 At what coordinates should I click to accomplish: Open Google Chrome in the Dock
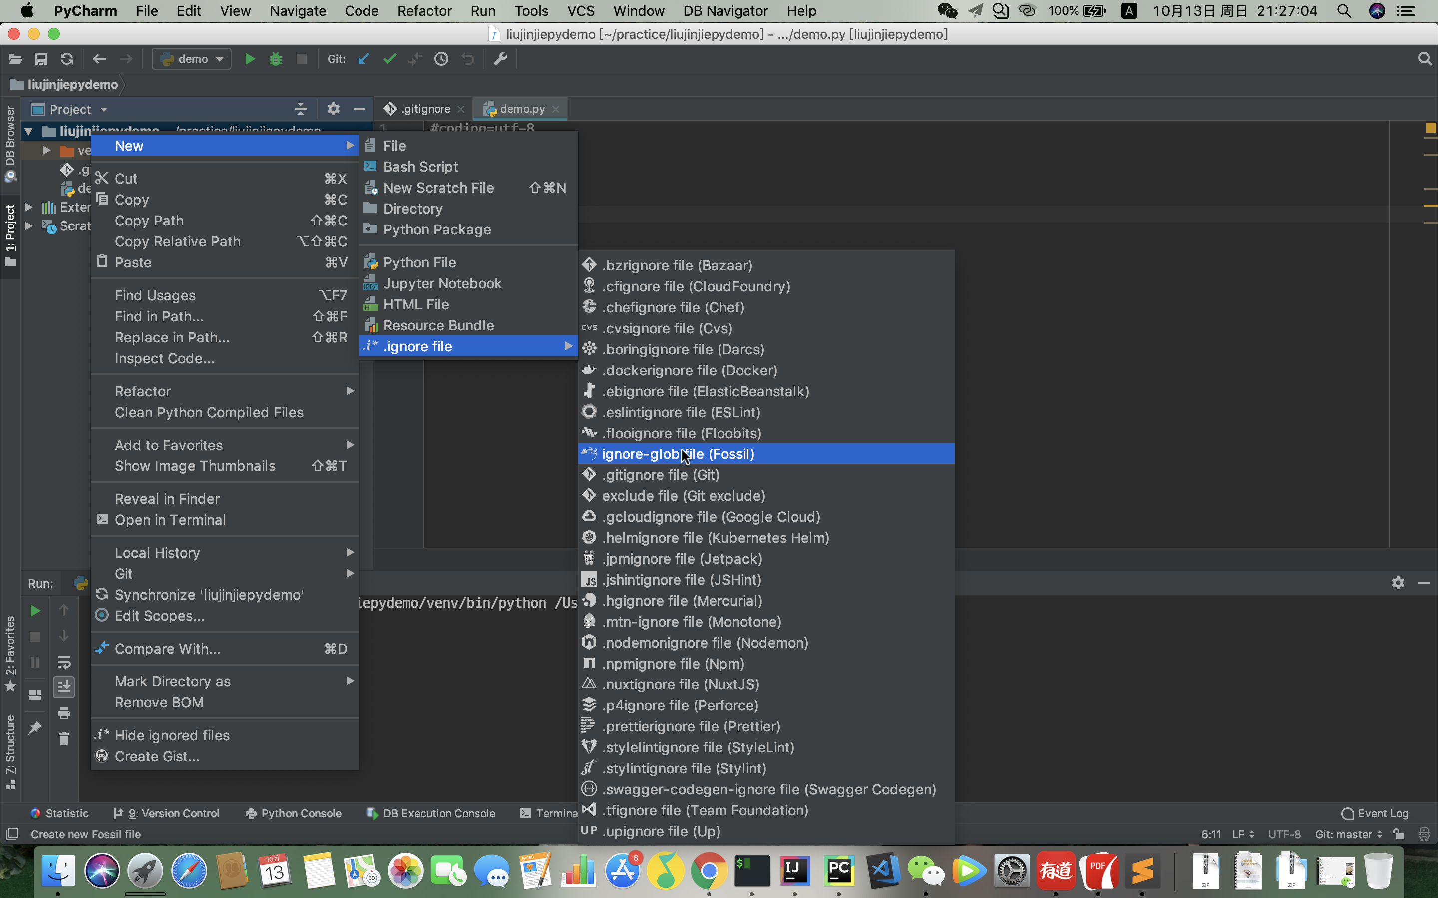click(x=709, y=871)
